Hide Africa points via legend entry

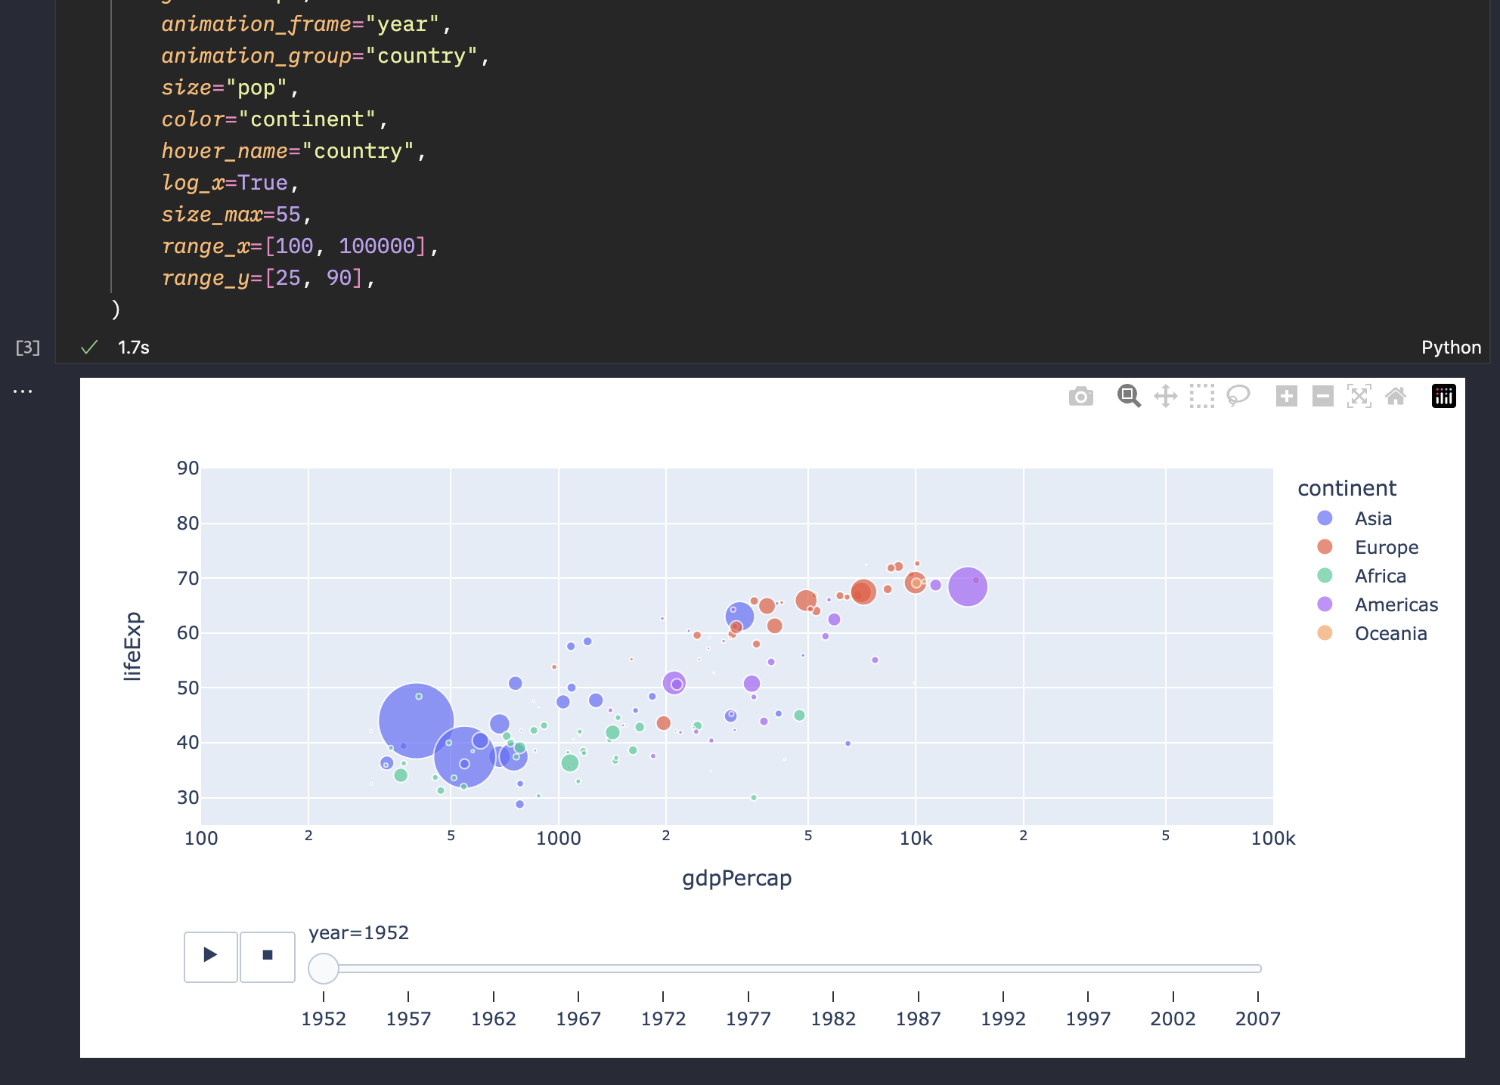tap(1381, 576)
